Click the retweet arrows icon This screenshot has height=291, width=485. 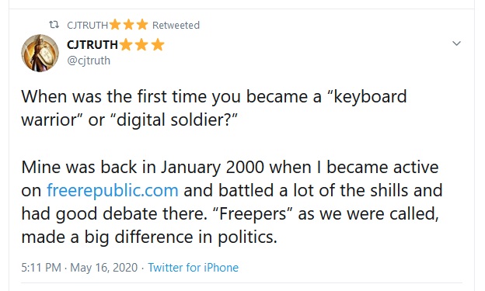(54, 24)
